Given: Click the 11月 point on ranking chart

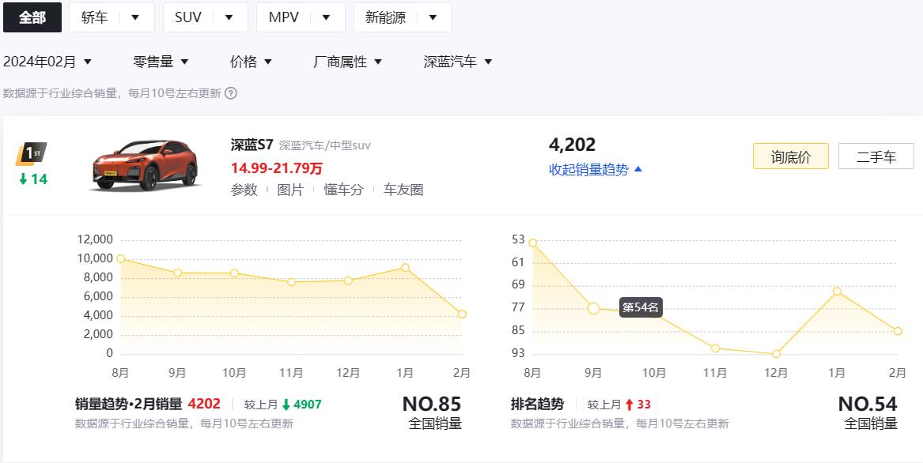Looking at the screenshot, I should tap(715, 348).
